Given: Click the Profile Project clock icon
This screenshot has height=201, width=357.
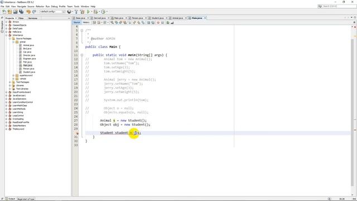Looking at the screenshot, I should 103,12.
